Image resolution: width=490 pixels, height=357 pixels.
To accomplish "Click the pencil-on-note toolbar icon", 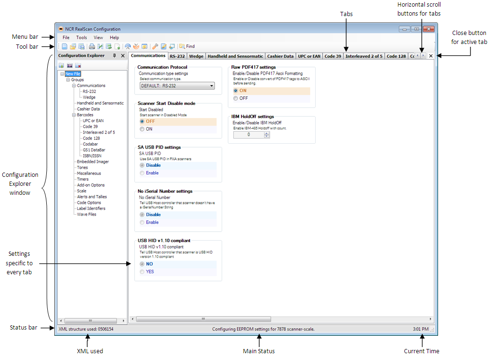I will tap(163, 47).
